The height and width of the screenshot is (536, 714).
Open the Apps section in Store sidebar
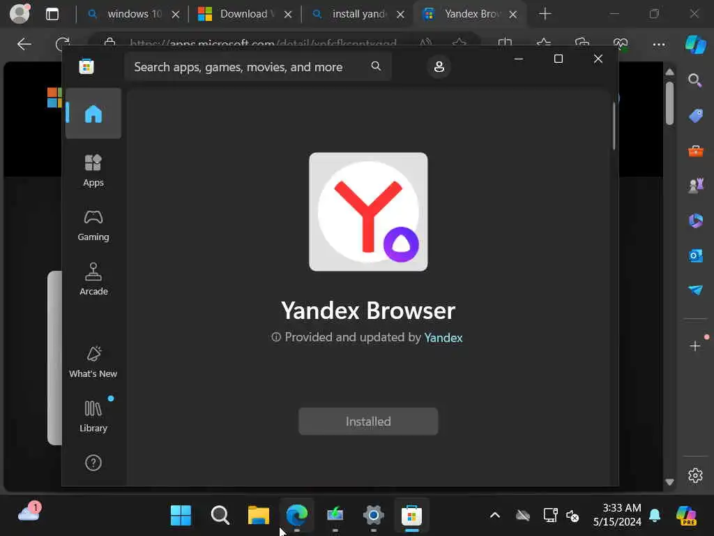click(x=93, y=170)
